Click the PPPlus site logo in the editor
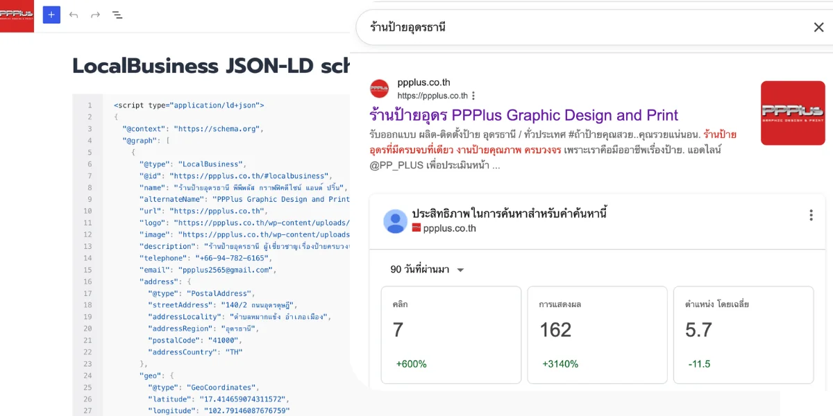Image resolution: width=833 pixels, height=416 pixels. pos(17,16)
